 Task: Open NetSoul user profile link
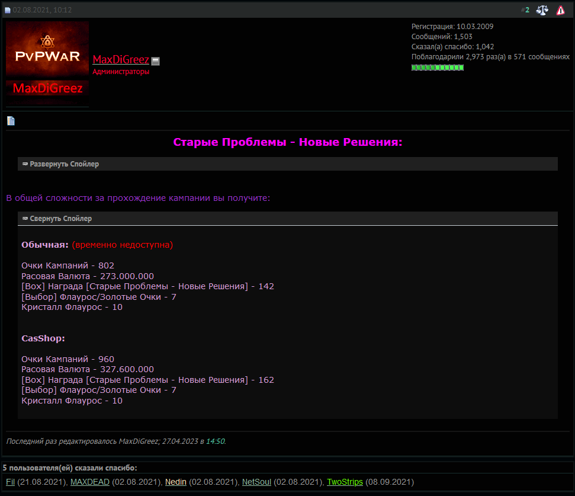(256, 482)
